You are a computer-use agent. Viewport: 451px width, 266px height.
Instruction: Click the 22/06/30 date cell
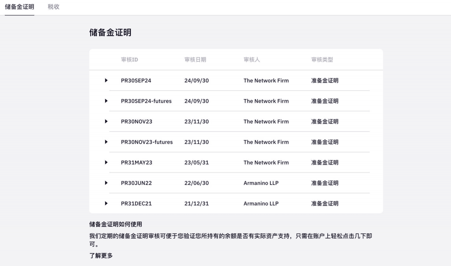196,183
